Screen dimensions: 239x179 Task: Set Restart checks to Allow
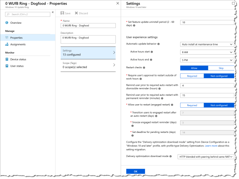194,68
